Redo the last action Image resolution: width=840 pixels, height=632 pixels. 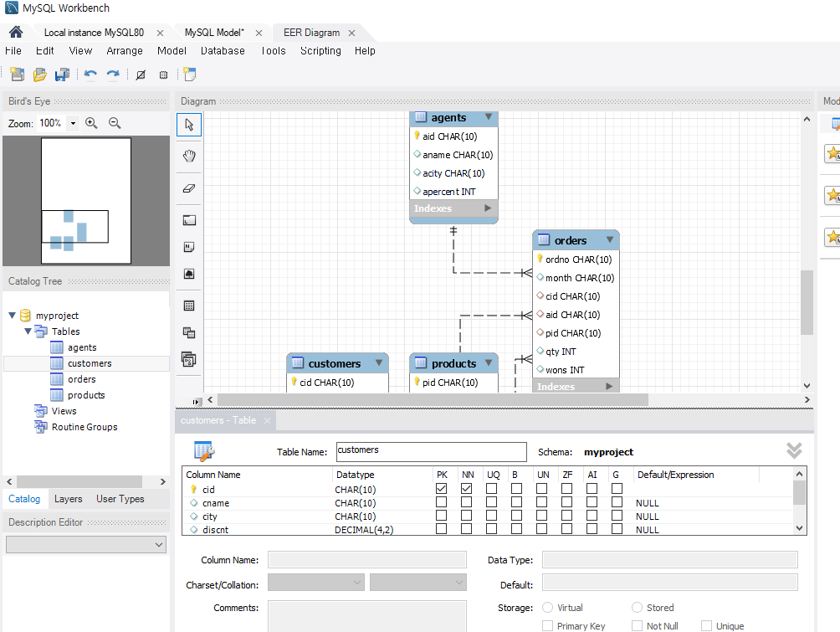point(113,75)
